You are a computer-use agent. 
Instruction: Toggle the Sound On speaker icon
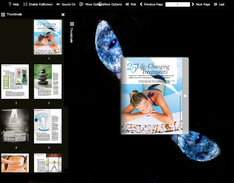pyautogui.click(x=58, y=4)
